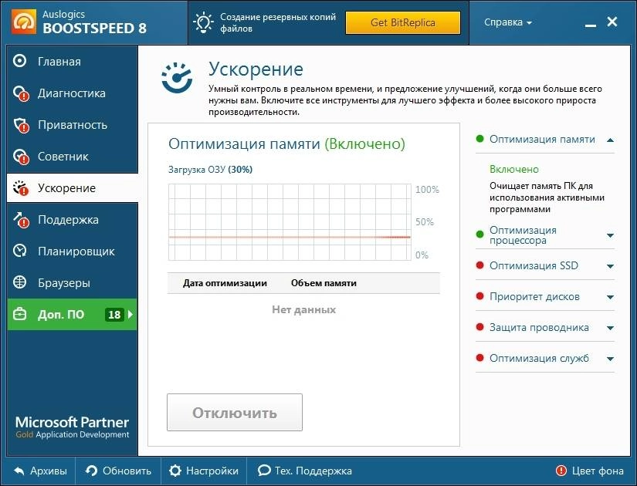
Task: Switch to the Приватность section
Action: tap(73, 125)
